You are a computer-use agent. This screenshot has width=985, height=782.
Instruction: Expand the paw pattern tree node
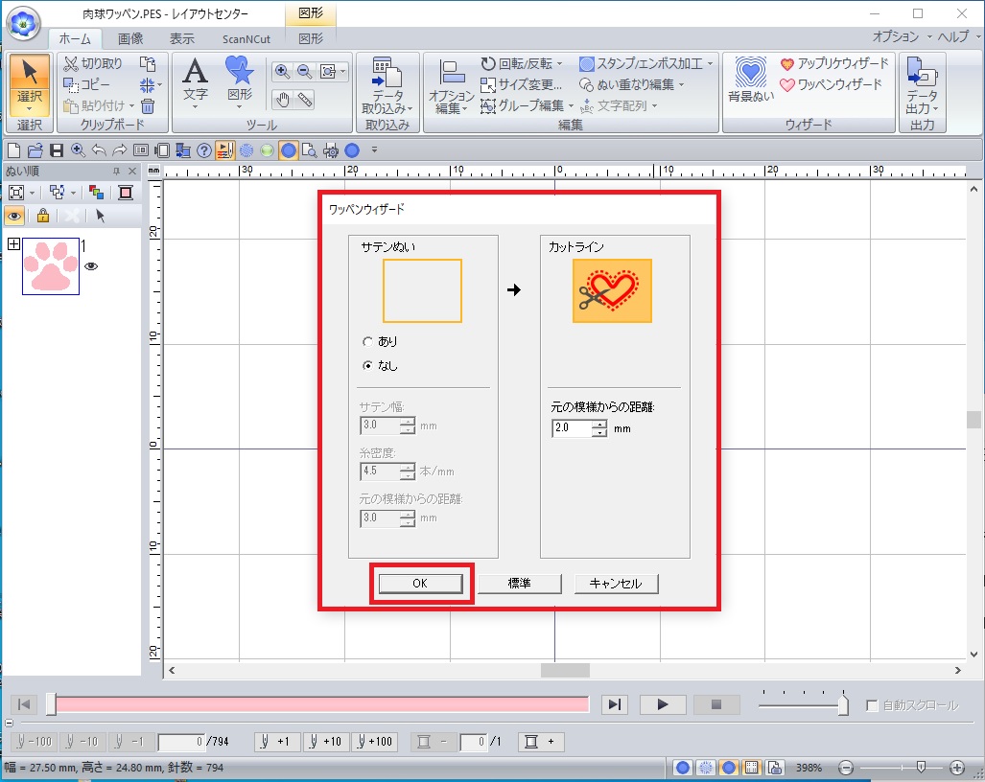click(13, 245)
